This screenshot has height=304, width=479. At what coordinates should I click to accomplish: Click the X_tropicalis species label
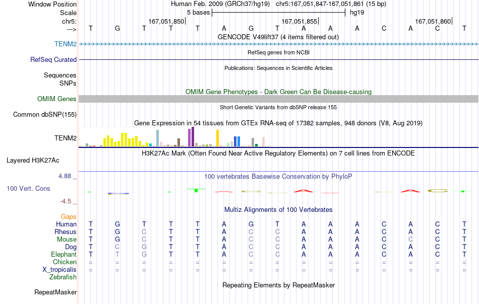(x=59, y=270)
